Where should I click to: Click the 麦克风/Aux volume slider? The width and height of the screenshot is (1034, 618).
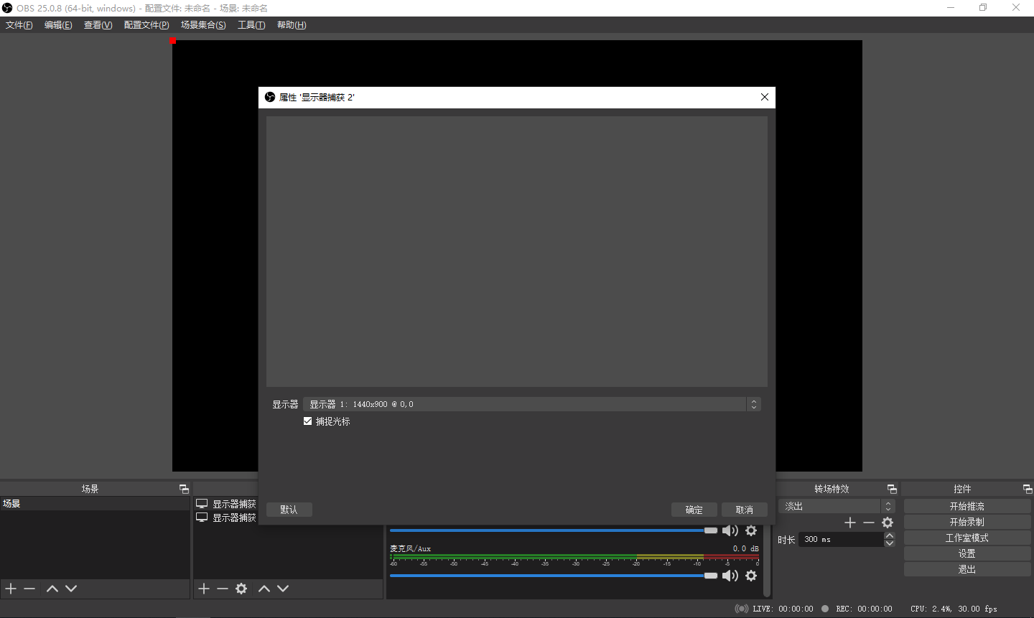(x=554, y=576)
